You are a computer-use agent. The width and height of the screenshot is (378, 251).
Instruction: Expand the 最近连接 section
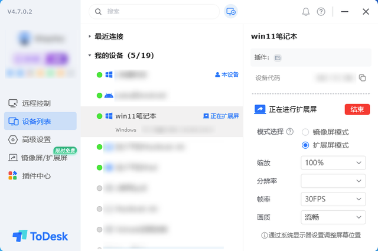click(89, 37)
